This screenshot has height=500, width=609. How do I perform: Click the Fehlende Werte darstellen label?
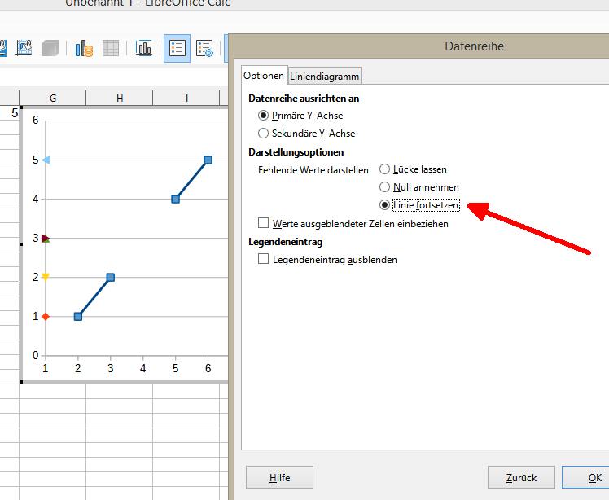[x=313, y=170]
